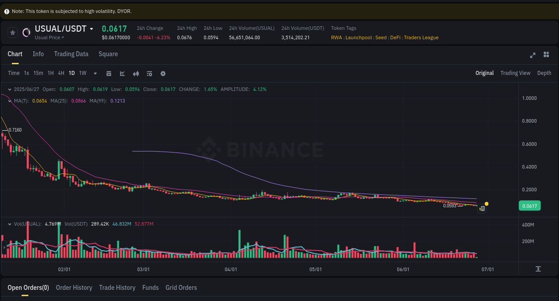Open chart settings via the gear icon
The image size is (559, 301).
[163, 73]
